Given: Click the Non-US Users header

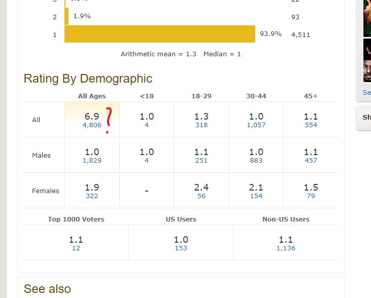Looking at the screenshot, I should tap(286, 219).
